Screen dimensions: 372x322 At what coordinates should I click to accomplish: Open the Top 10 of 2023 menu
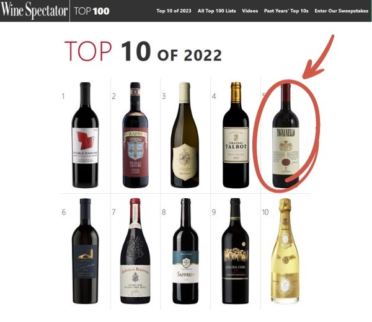coord(174,11)
